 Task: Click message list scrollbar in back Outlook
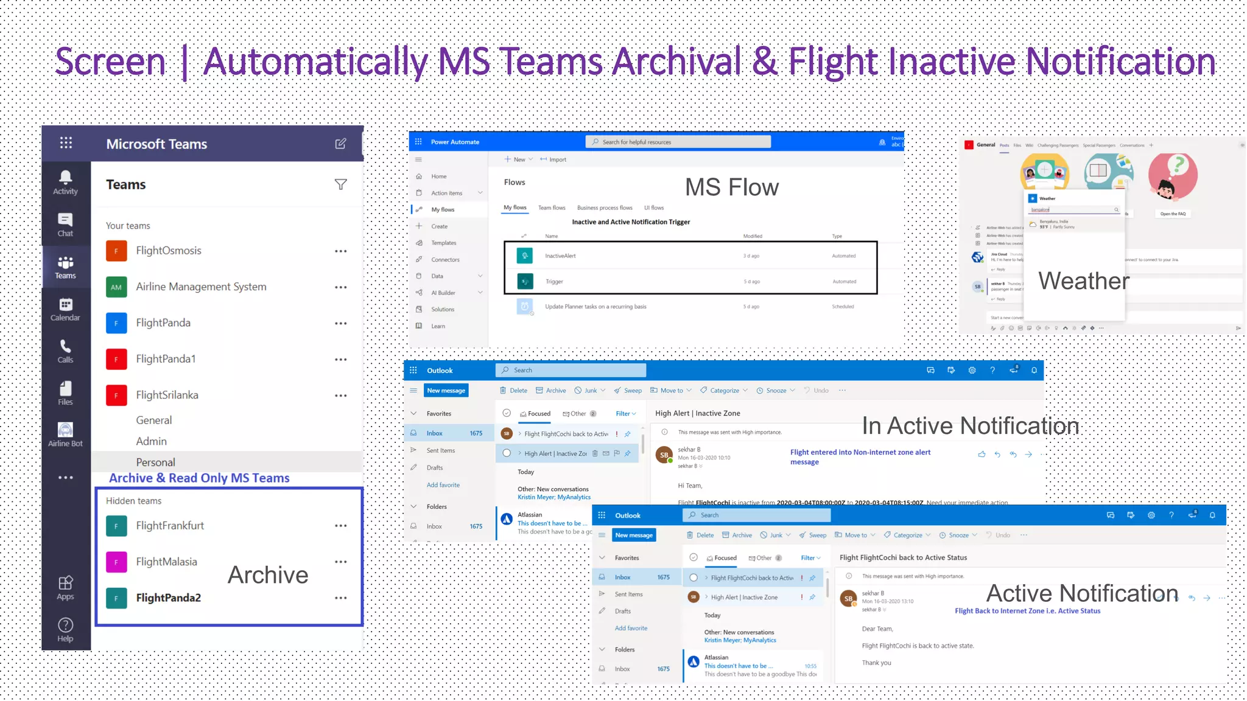(x=642, y=444)
